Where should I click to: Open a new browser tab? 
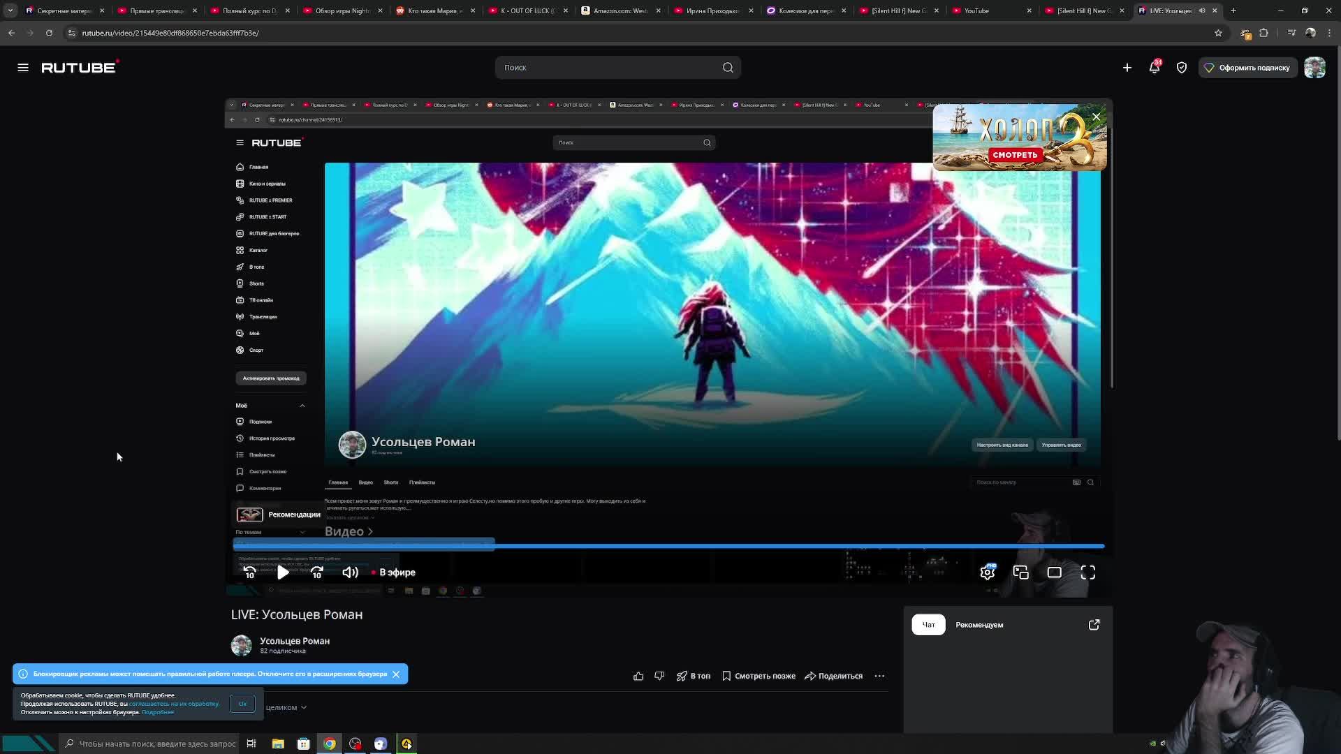pyautogui.click(x=1233, y=10)
